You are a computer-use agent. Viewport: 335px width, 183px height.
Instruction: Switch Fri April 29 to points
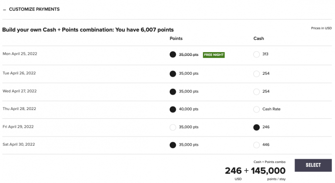173,127
